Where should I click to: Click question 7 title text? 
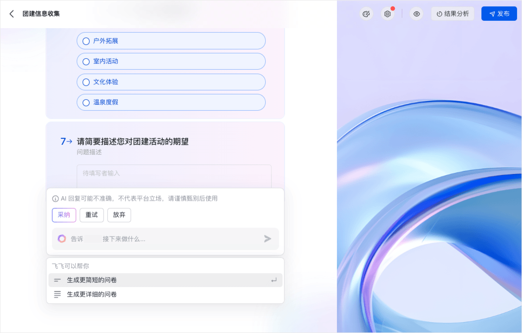[x=133, y=142]
